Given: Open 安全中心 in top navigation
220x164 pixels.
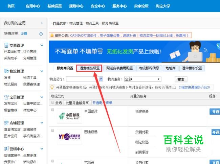Looking at the screenshot, I should click(98, 6).
